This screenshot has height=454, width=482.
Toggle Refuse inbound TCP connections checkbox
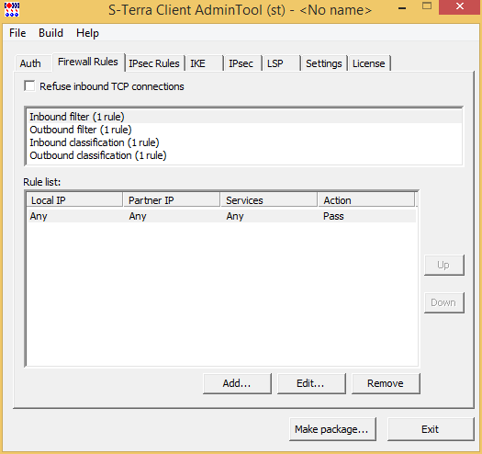pos(29,85)
